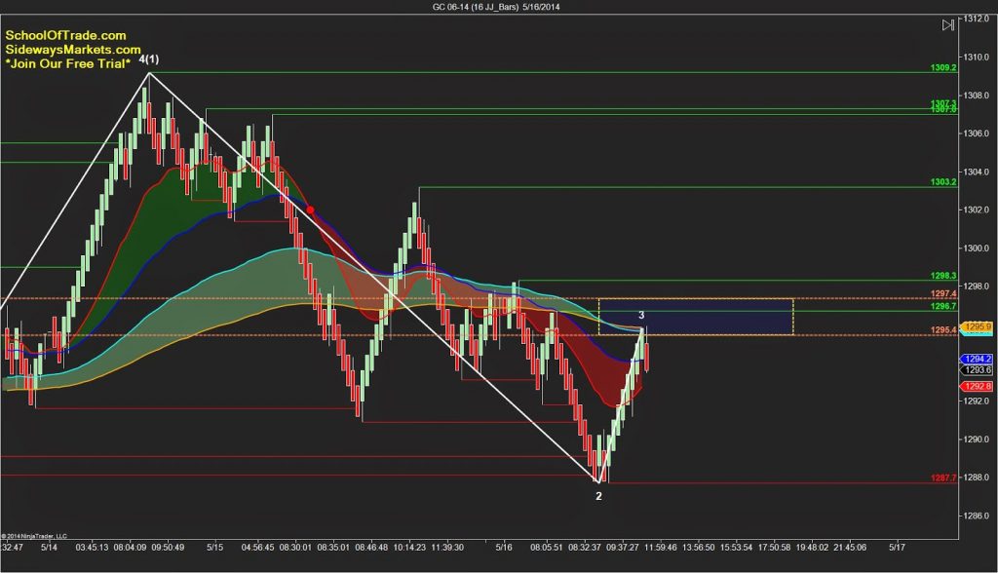Click the 5/14 date on time axis
The image size is (998, 573).
pos(49,547)
